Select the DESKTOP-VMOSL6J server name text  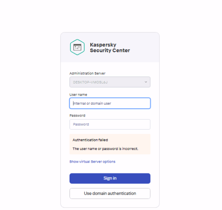pos(90,82)
